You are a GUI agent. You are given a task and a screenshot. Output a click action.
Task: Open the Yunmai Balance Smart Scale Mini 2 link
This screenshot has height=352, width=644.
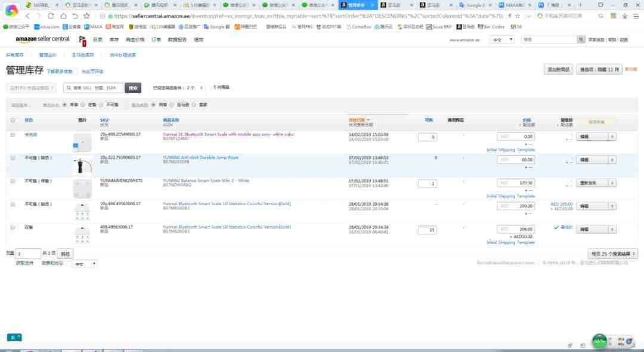coord(206,181)
